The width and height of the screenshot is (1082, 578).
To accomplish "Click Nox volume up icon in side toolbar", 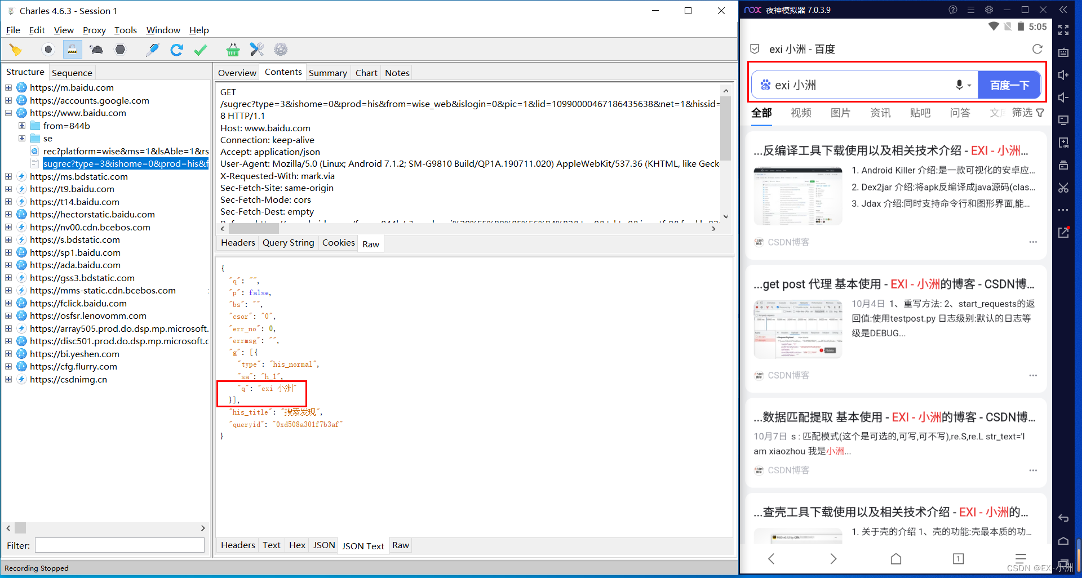I will tap(1063, 75).
